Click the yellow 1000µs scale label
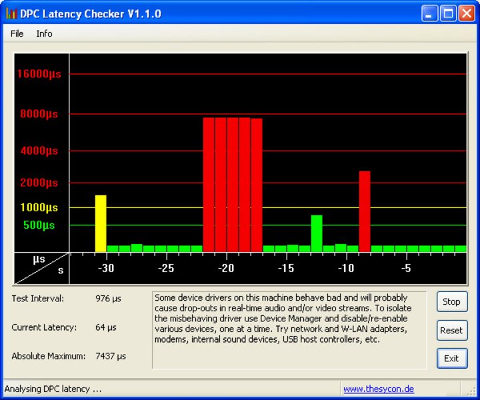 tap(39, 207)
